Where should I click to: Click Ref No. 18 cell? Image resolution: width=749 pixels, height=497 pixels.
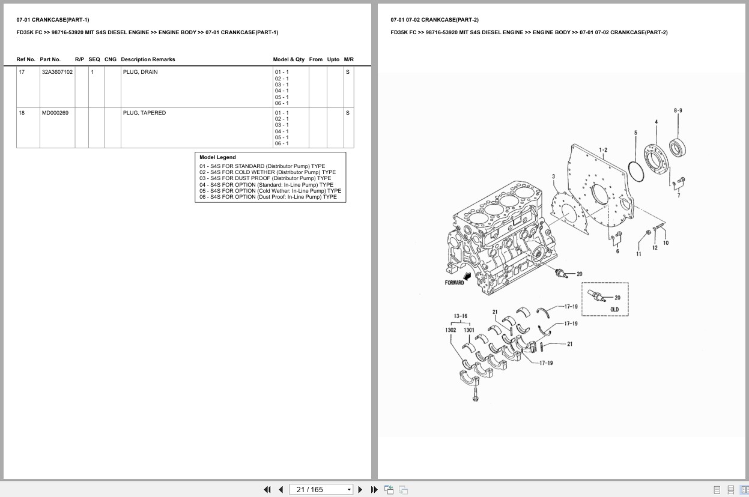coord(28,128)
